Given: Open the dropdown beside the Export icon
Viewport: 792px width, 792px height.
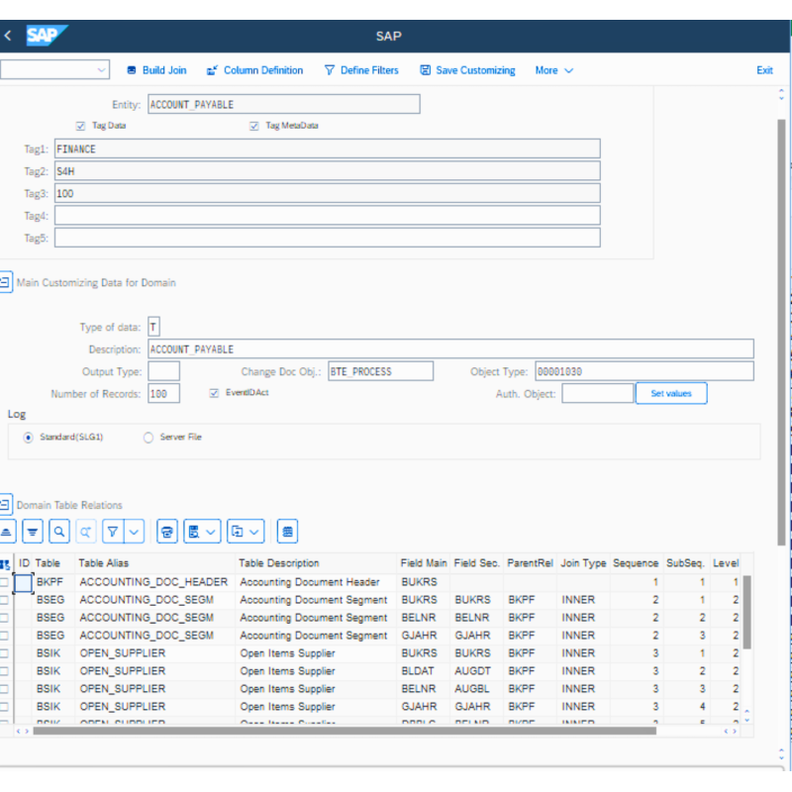Looking at the screenshot, I should pyautogui.click(x=211, y=531).
